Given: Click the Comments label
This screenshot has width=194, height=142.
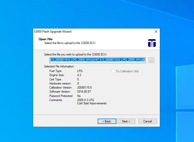Looking at the screenshot, I should click(56, 100).
